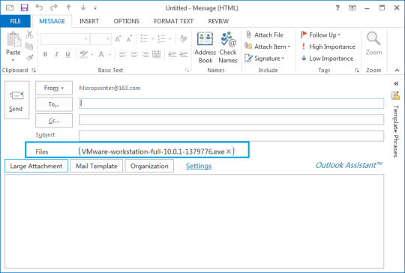
Task: Click the Send envelope button
Action: coord(16,100)
